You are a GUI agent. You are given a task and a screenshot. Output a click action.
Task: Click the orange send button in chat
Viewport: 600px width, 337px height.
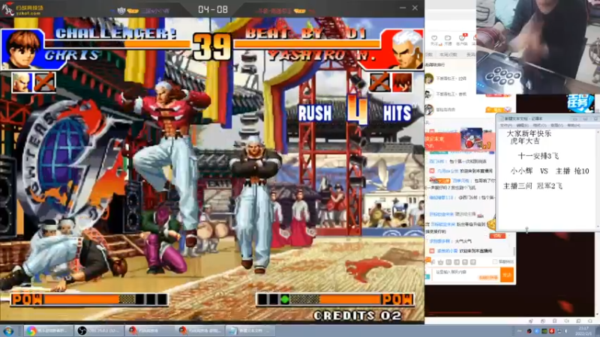pos(507,275)
